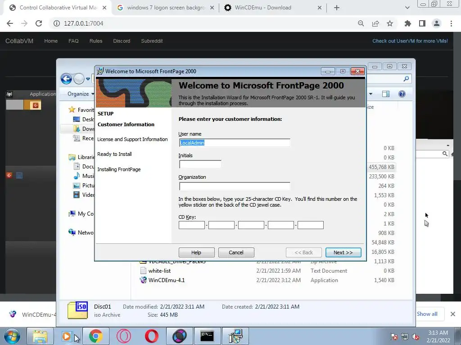Open the view options dropdown arrow in Explorer
This screenshot has height=345, width=461.
tap(371, 94)
